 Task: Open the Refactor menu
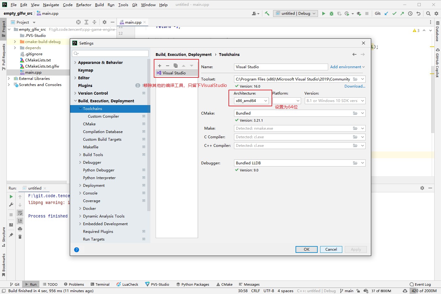click(x=84, y=5)
